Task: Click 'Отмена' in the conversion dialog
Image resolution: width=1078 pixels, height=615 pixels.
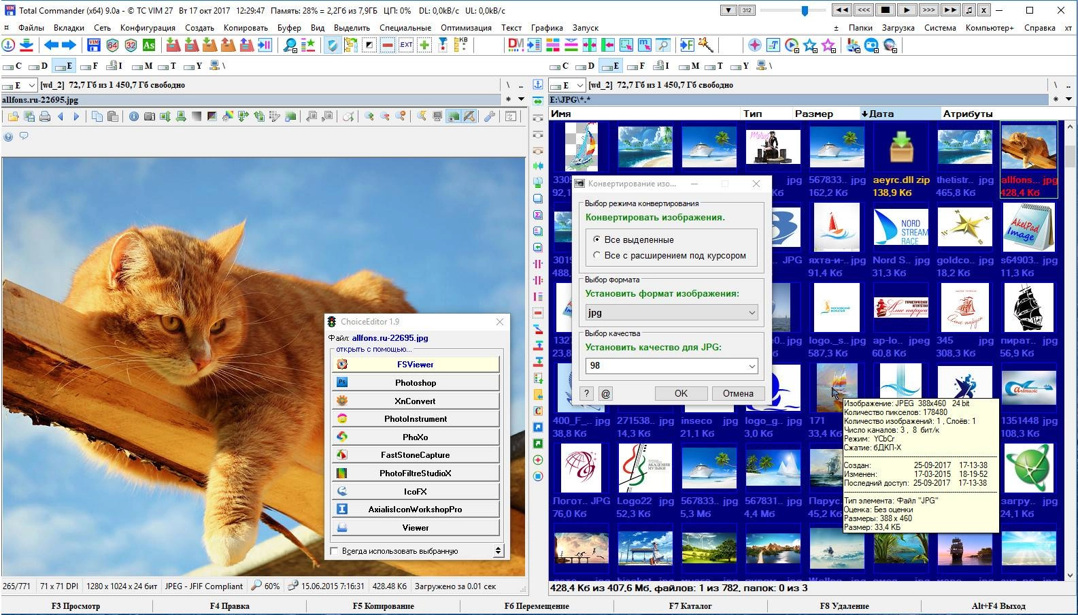Action: tap(738, 393)
